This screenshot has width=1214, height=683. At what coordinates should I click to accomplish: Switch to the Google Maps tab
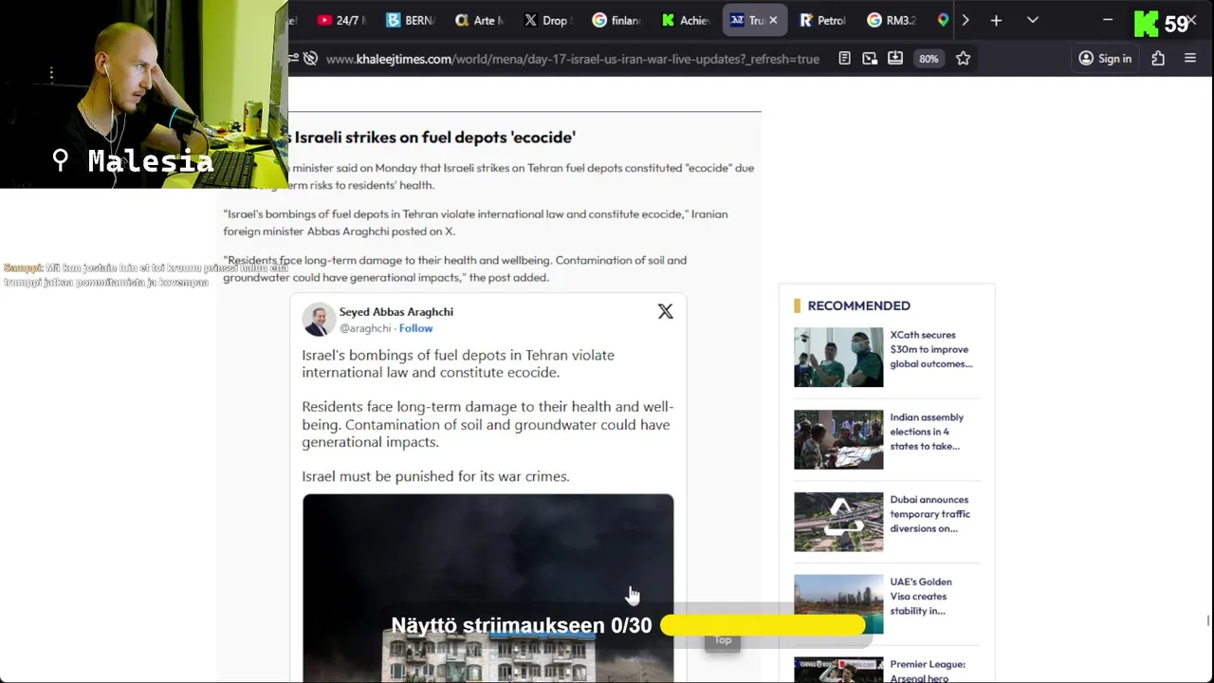(x=943, y=20)
